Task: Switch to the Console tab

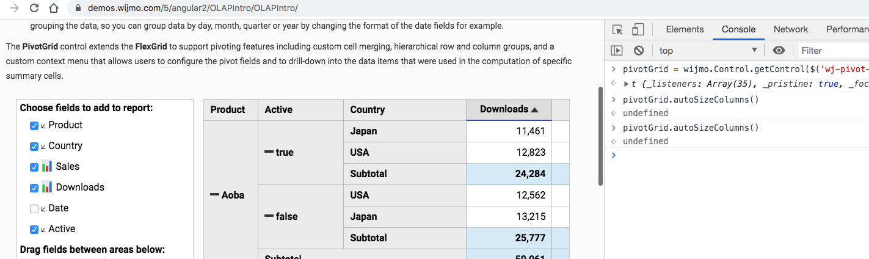Action: 738,29
